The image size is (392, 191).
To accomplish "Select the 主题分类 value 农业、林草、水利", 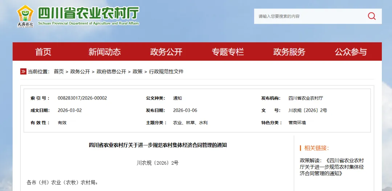I will (x=190, y=123).
